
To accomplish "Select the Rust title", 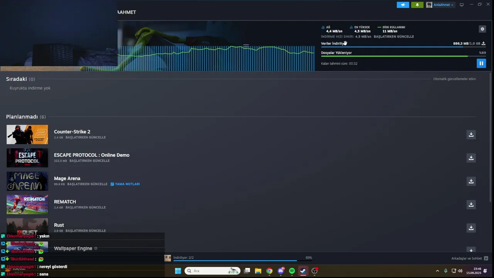I will coord(59,225).
